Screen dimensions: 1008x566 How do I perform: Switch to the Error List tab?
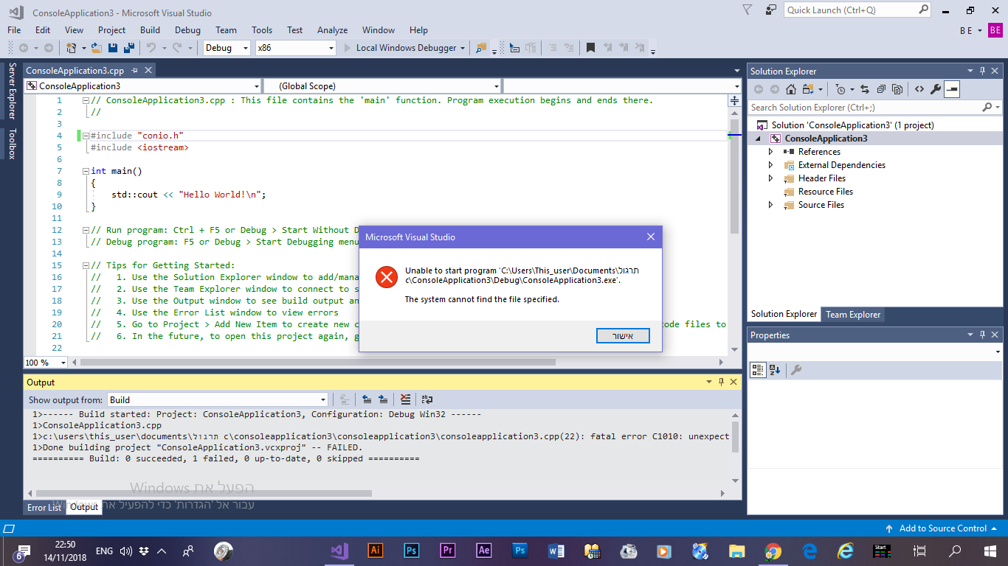pos(44,507)
